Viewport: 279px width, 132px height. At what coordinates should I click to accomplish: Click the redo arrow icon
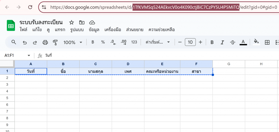(35, 42)
